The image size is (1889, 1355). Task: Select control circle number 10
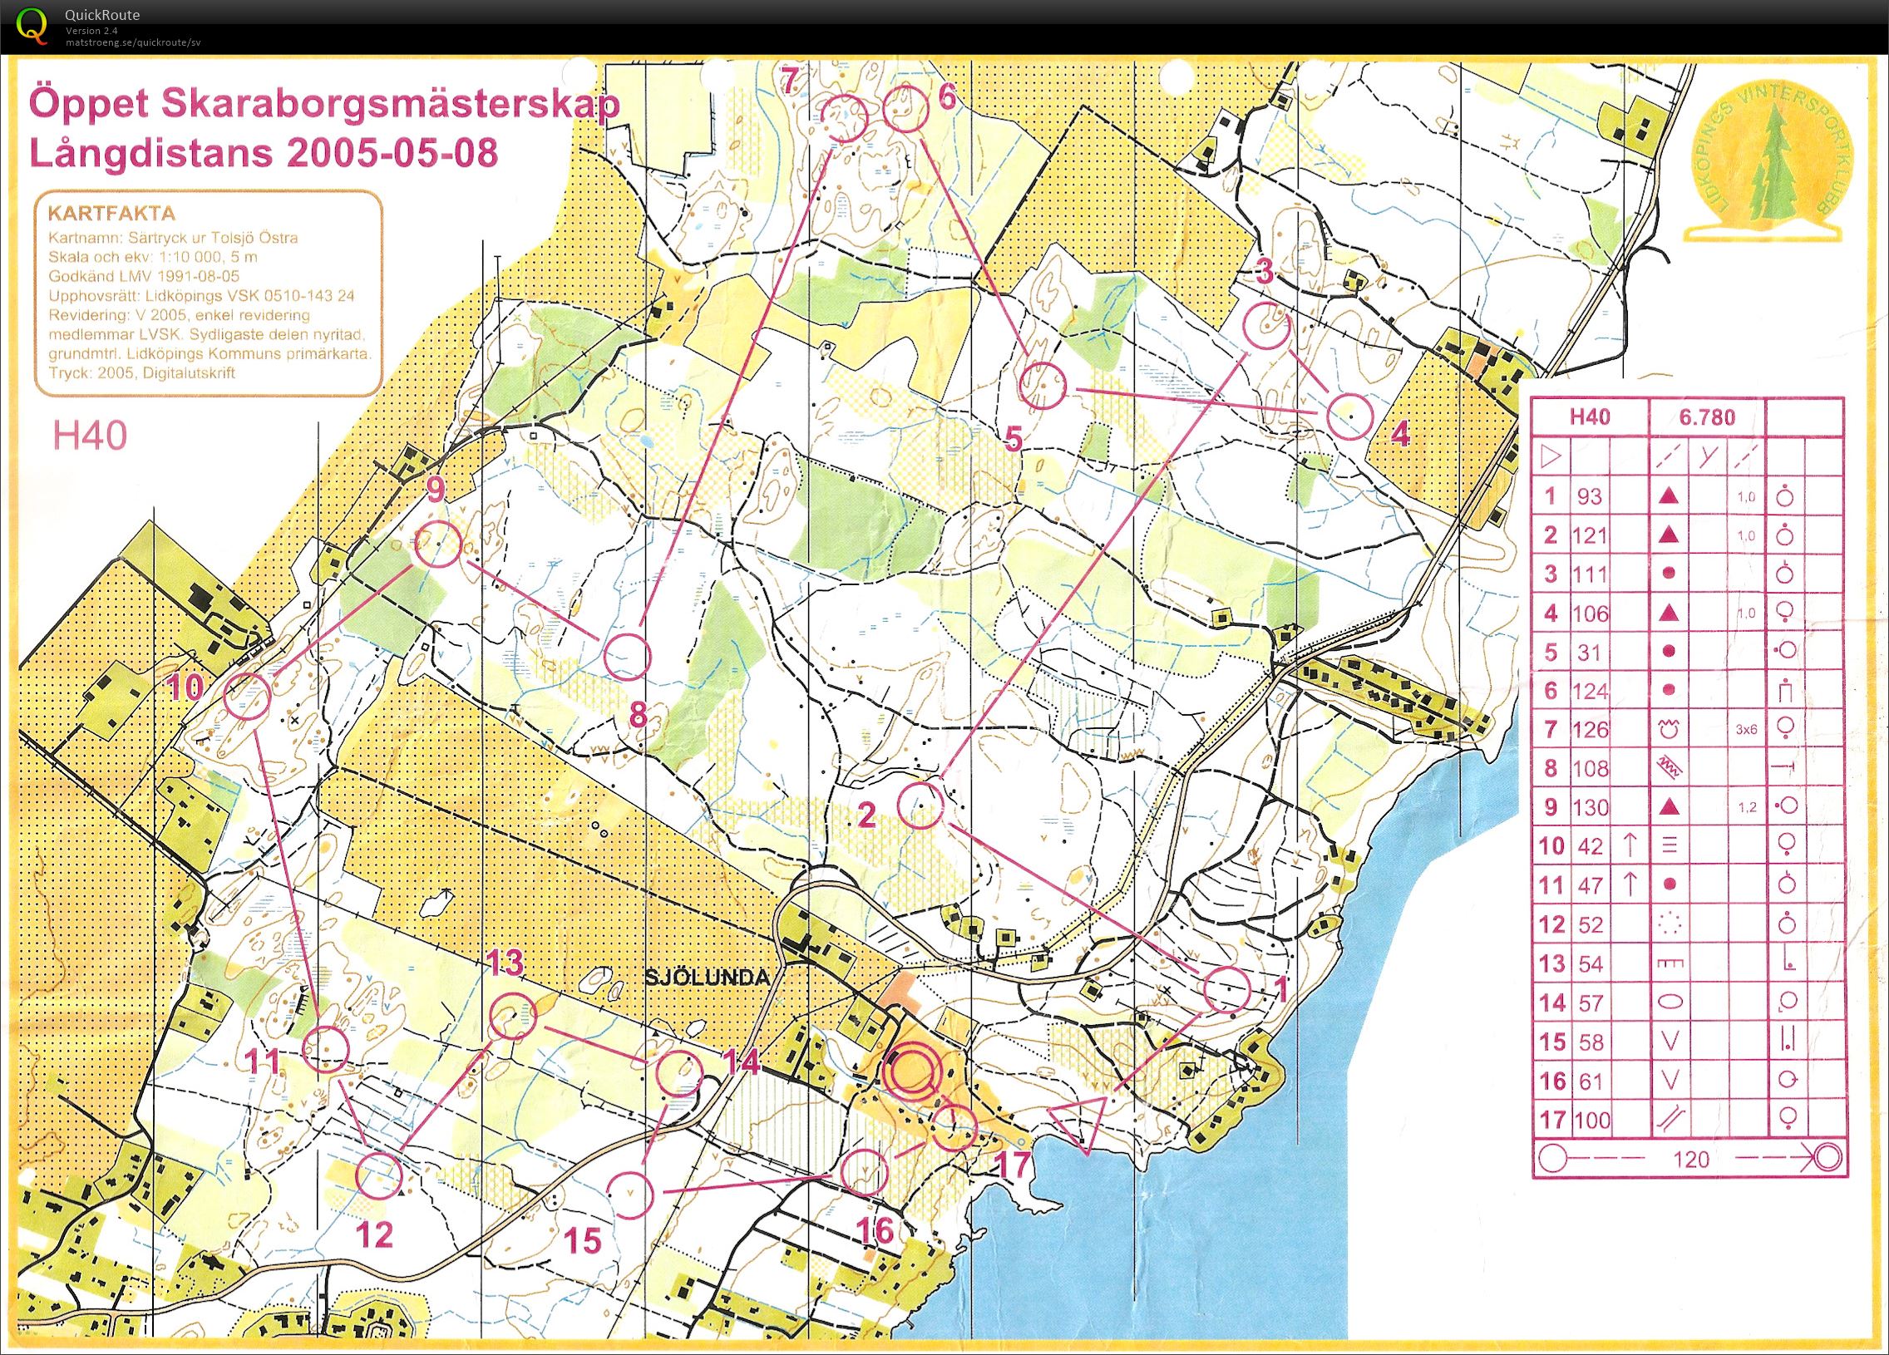[249, 697]
